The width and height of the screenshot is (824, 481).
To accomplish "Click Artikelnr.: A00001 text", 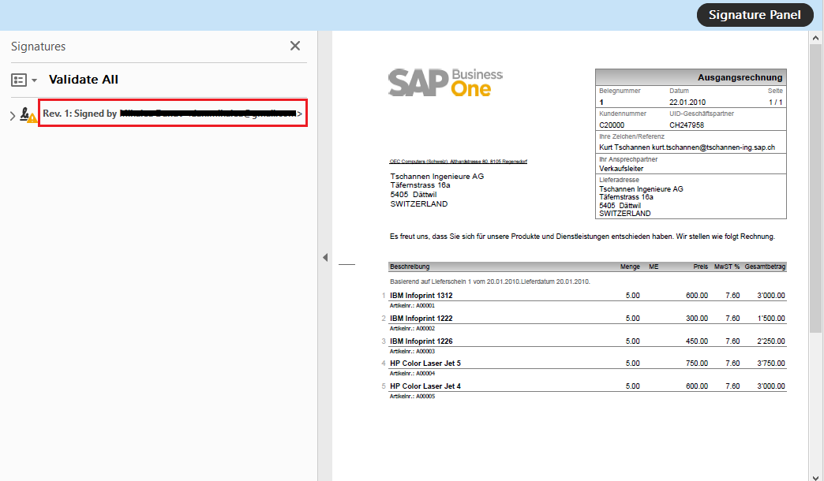I will click(412, 306).
